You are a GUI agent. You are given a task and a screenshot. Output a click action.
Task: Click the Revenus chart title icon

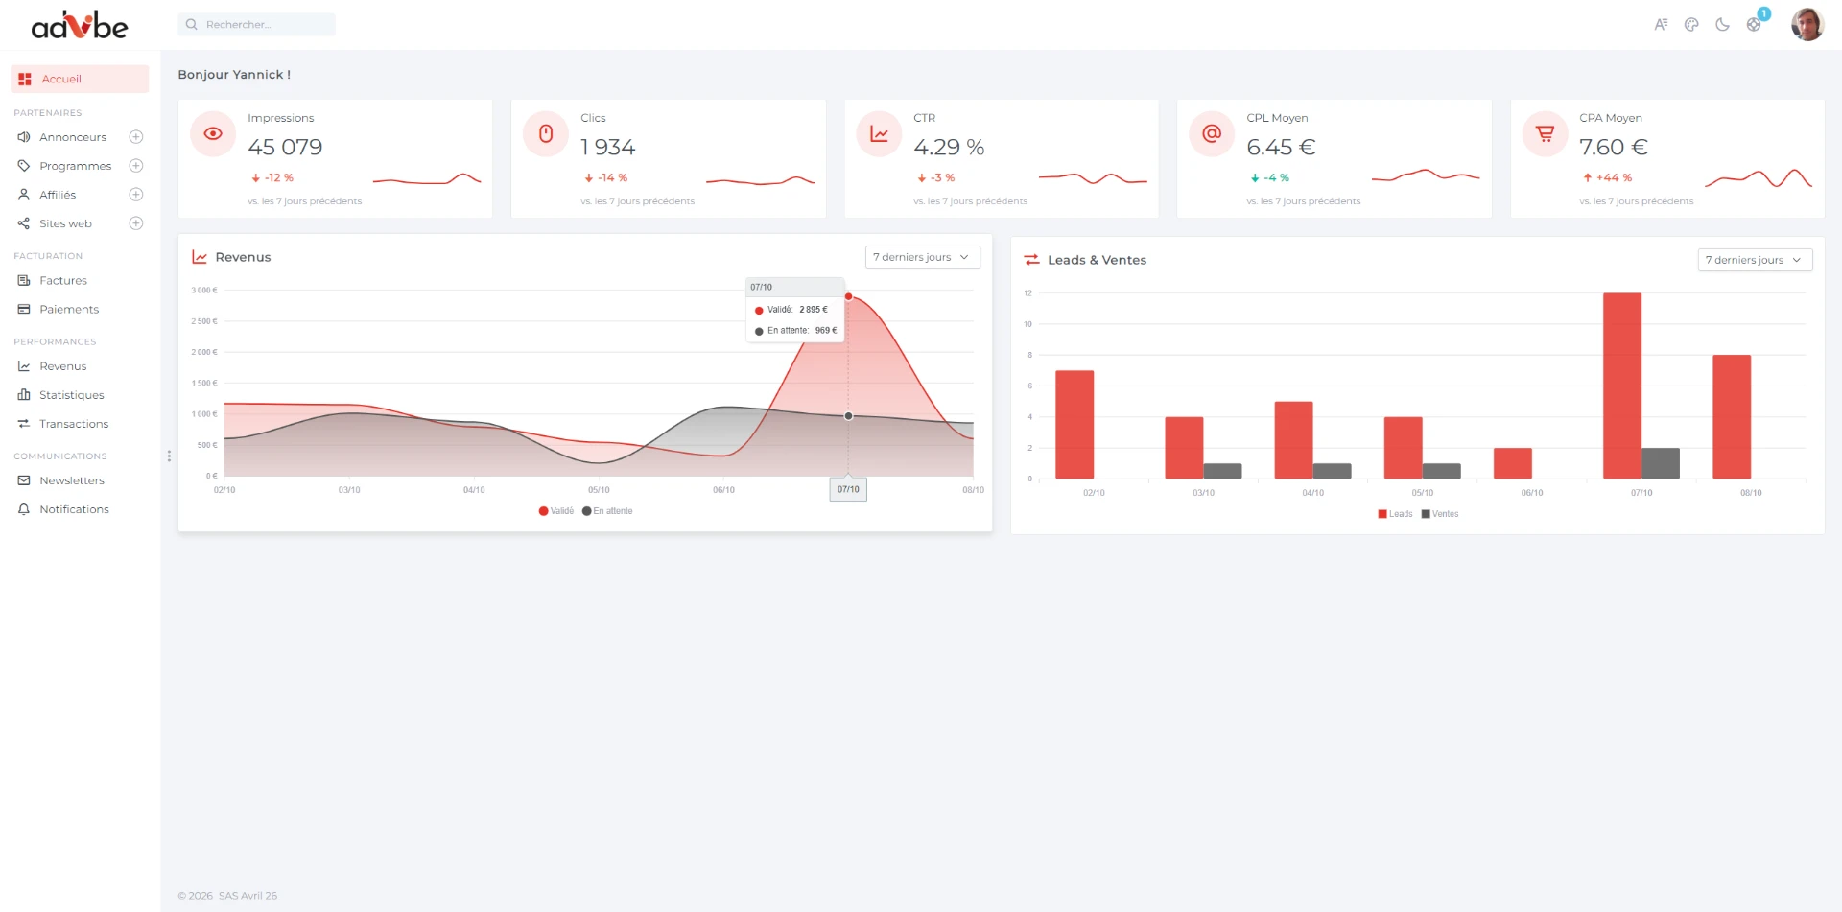coord(200,257)
